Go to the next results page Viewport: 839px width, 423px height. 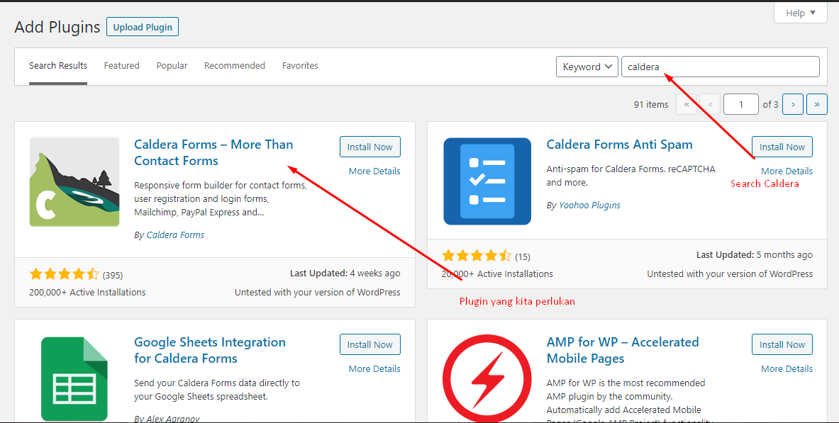click(792, 104)
